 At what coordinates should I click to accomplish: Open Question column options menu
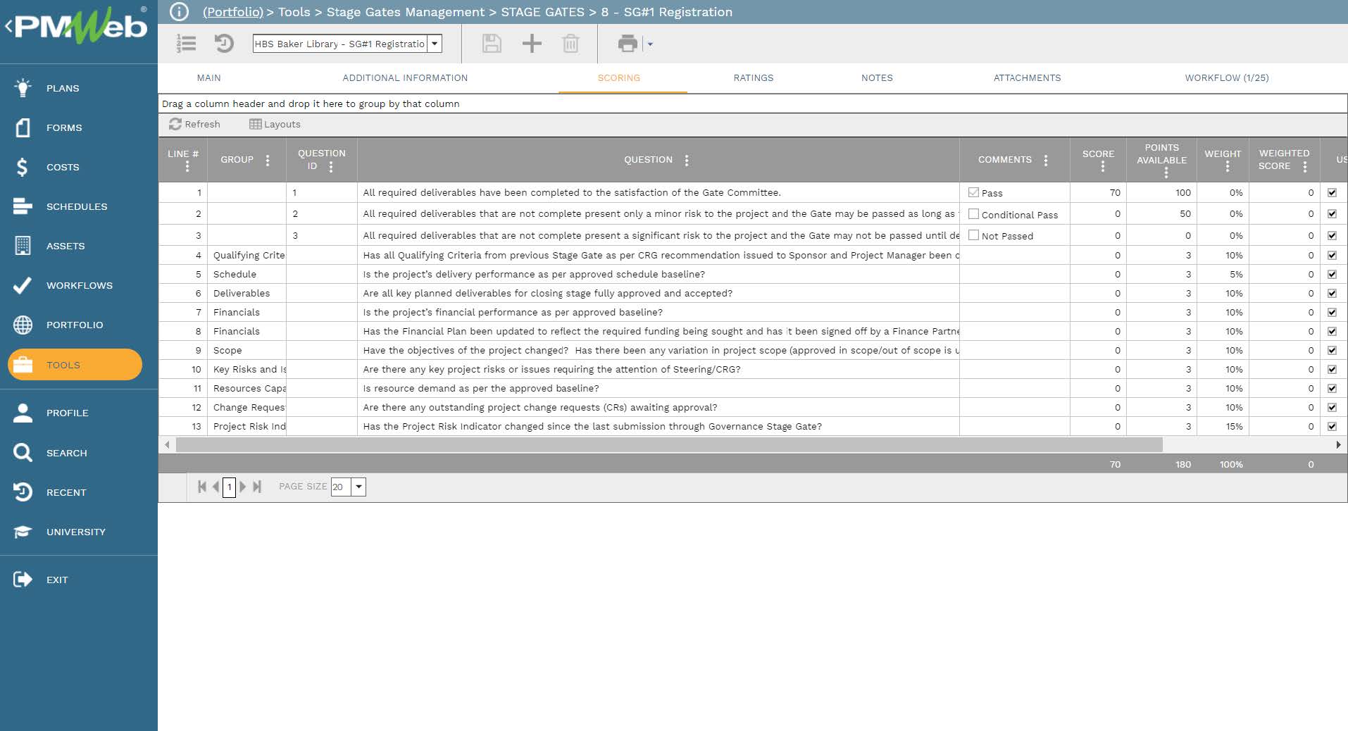(687, 160)
